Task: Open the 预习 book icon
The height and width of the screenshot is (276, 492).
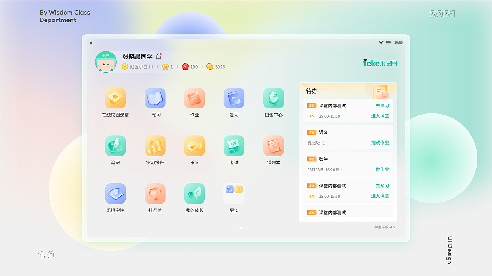Action: [155, 99]
